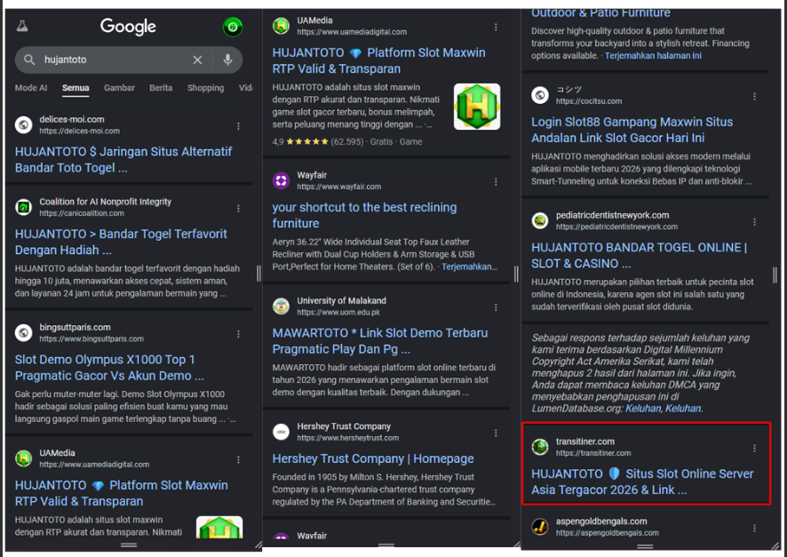This screenshot has height=557, width=787.
Task: Switch to the Gambar tab
Action: [119, 88]
